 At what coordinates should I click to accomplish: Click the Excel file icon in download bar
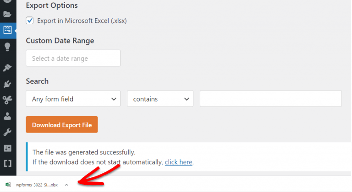8,185
